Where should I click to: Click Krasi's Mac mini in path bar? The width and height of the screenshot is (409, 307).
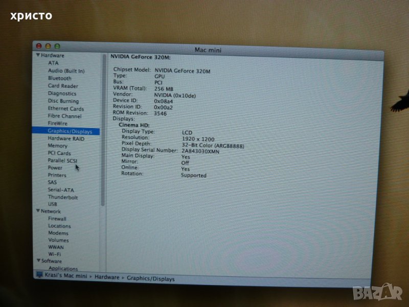click(x=66, y=276)
